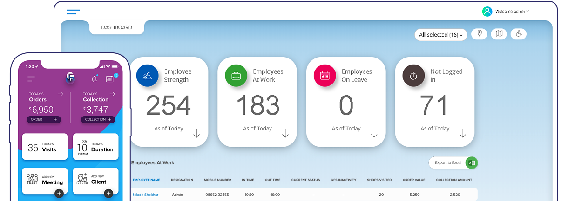Open the map view icon button
Screen dimensions: 568x201
(499, 34)
